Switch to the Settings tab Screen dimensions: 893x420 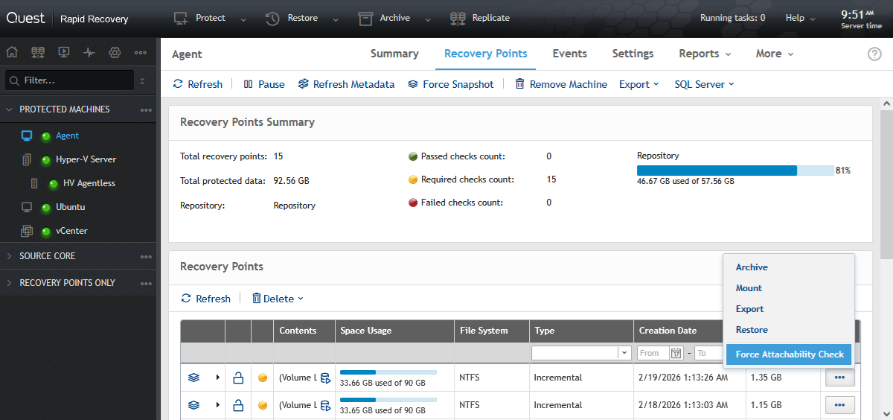pos(633,54)
